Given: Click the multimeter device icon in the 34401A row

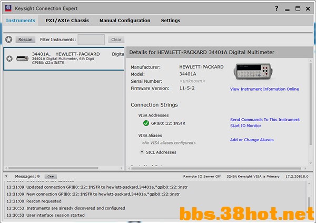Looking at the screenshot, I should tap(22, 59).
